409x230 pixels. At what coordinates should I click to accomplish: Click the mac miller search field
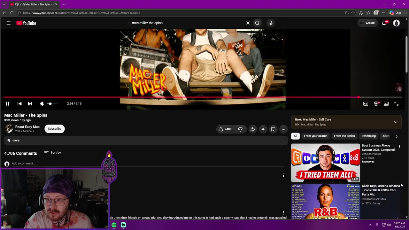(x=187, y=23)
